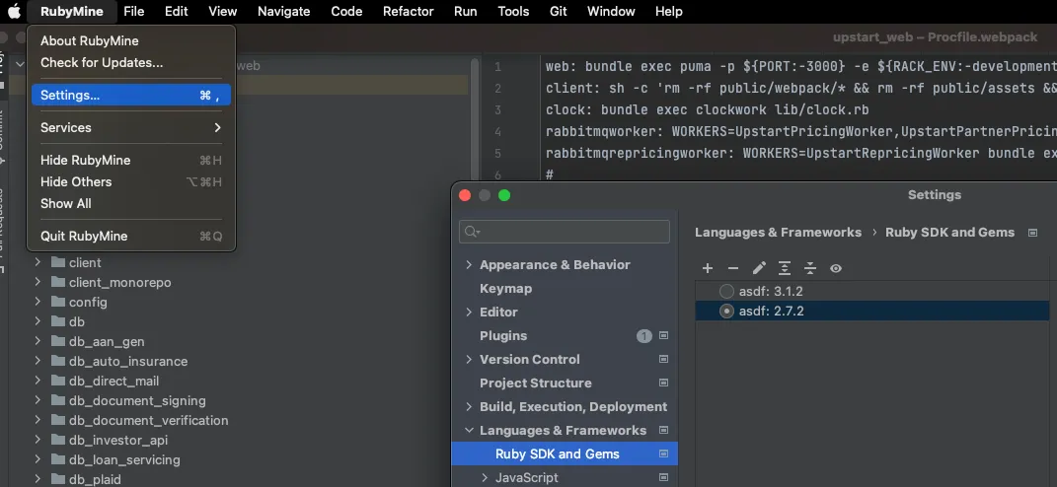
Task: Focus the Settings search field
Action: pyautogui.click(x=565, y=232)
